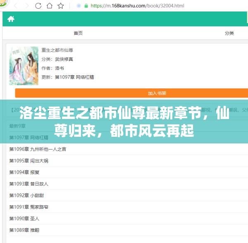The image size is (248, 243).
Task: Open chapter 第1091章 冤家路窄
Action: (29, 207)
